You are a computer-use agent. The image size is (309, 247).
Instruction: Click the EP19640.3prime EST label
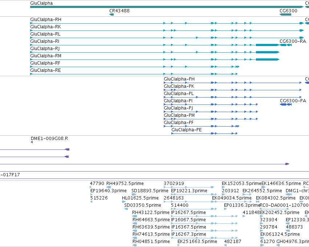pos(109,191)
